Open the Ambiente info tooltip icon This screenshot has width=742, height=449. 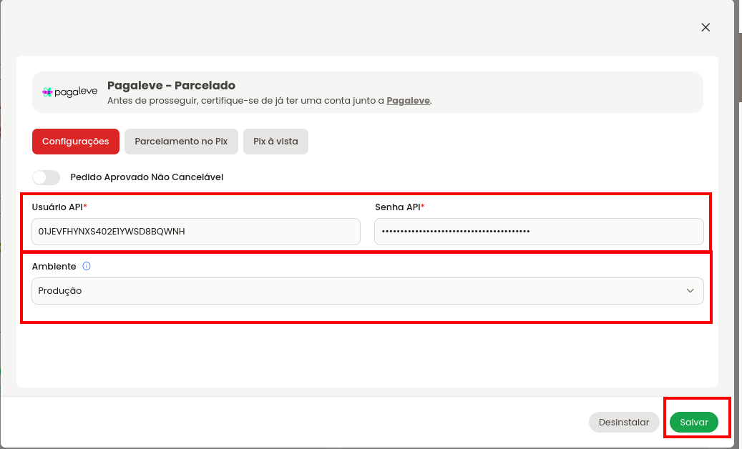coord(87,266)
